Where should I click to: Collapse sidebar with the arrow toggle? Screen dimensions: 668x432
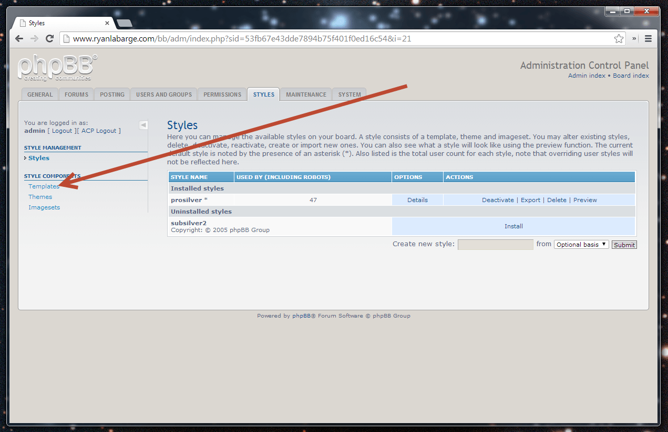(x=143, y=125)
